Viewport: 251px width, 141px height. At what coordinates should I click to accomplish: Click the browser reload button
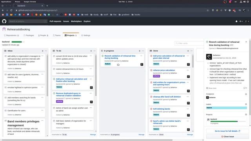coord(11,10)
